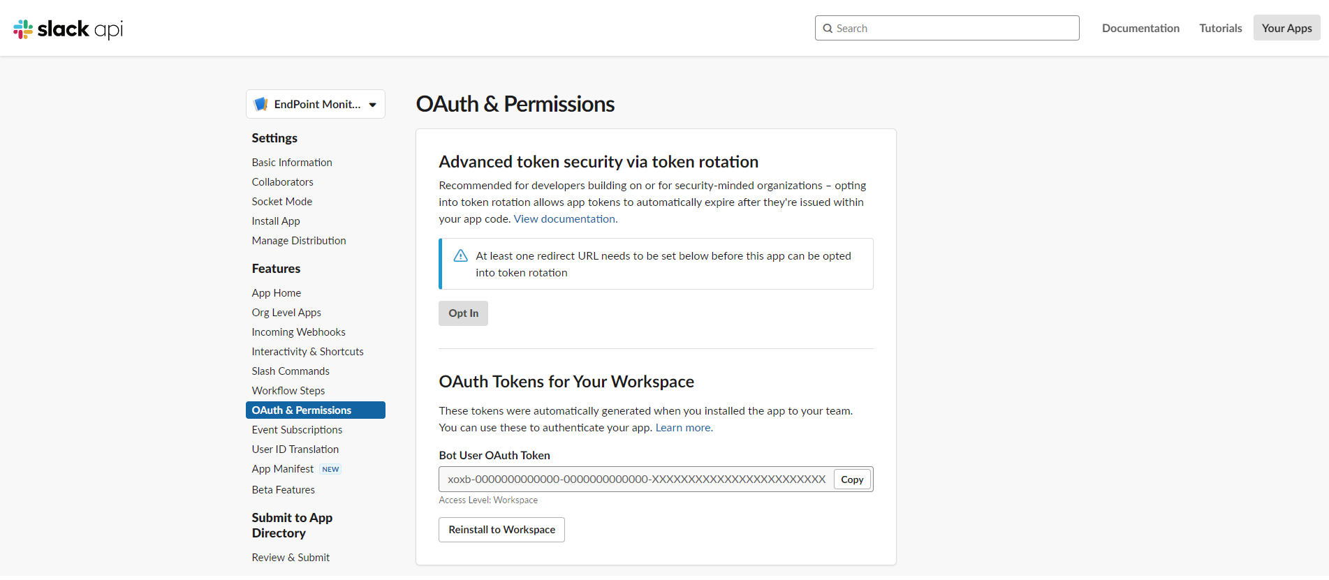Open Event Subscriptions page
Screen dimensions: 1329x580
coord(297,430)
